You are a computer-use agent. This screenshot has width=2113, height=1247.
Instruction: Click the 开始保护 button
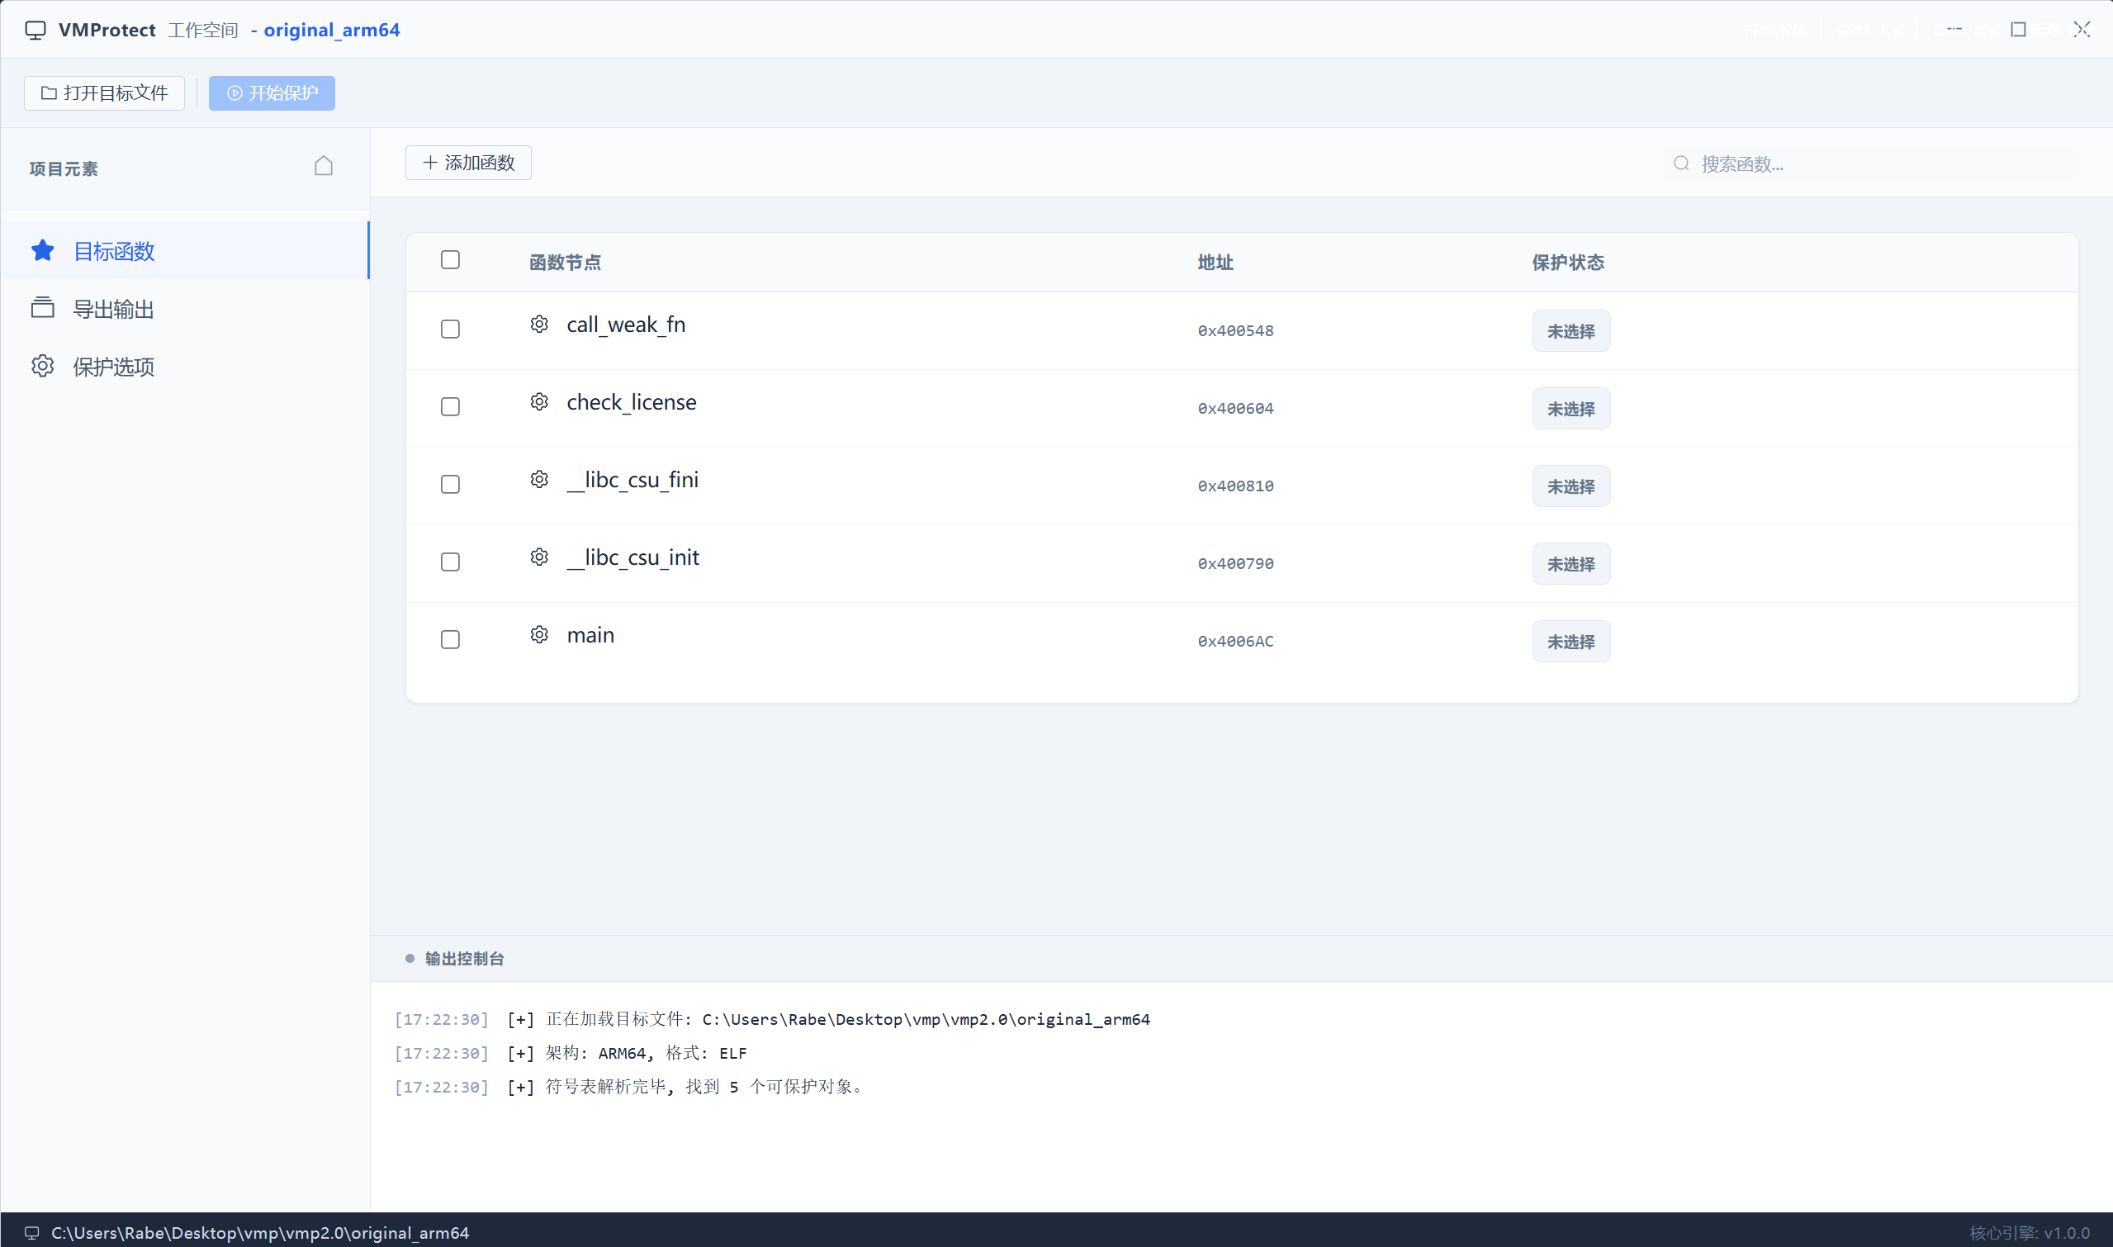tap(272, 92)
